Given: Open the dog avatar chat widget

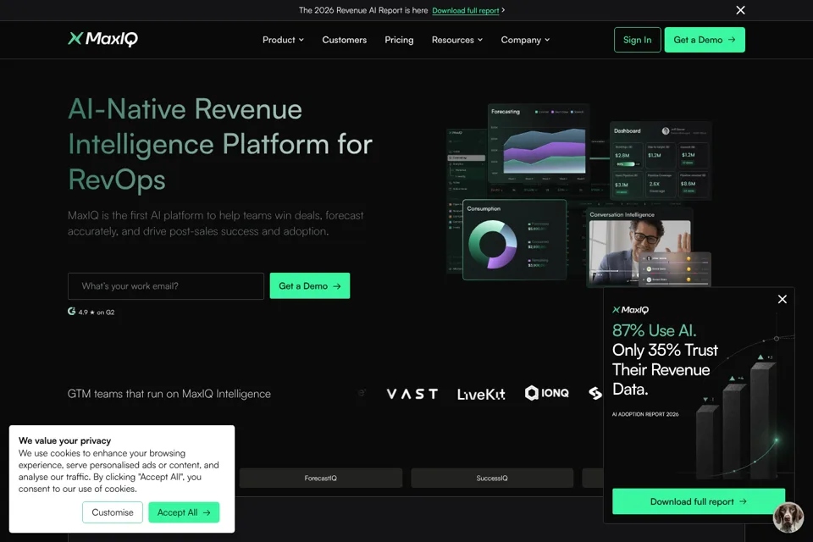Looking at the screenshot, I should point(788,517).
